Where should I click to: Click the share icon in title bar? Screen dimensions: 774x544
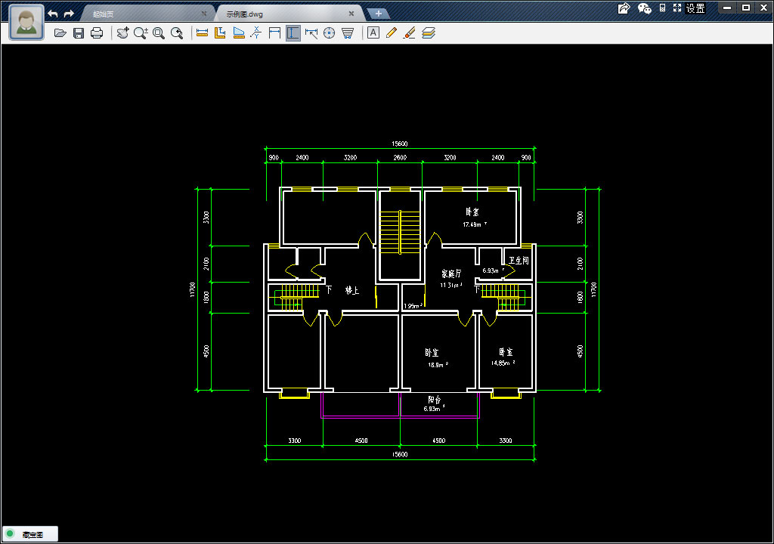(624, 8)
